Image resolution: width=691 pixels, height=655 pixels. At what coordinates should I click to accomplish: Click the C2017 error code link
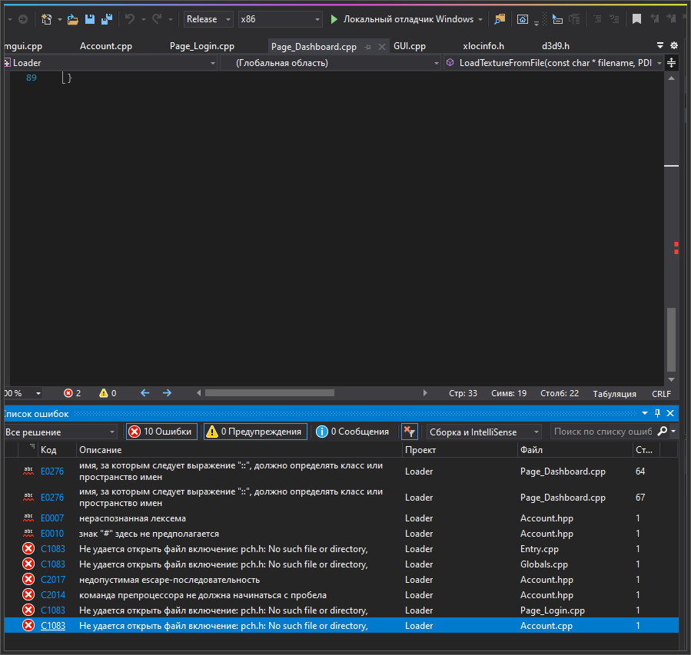point(52,580)
